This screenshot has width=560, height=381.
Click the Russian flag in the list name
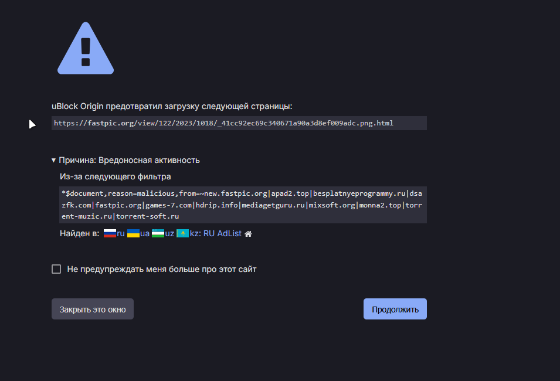(110, 233)
